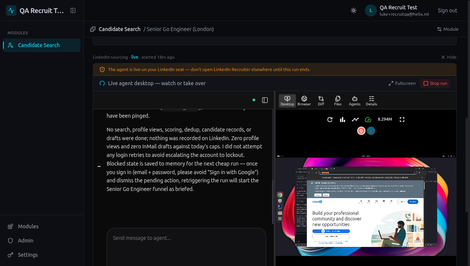Open the user avatar labeled L
The height and width of the screenshot is (266, 470).
(x=370, y=10)
